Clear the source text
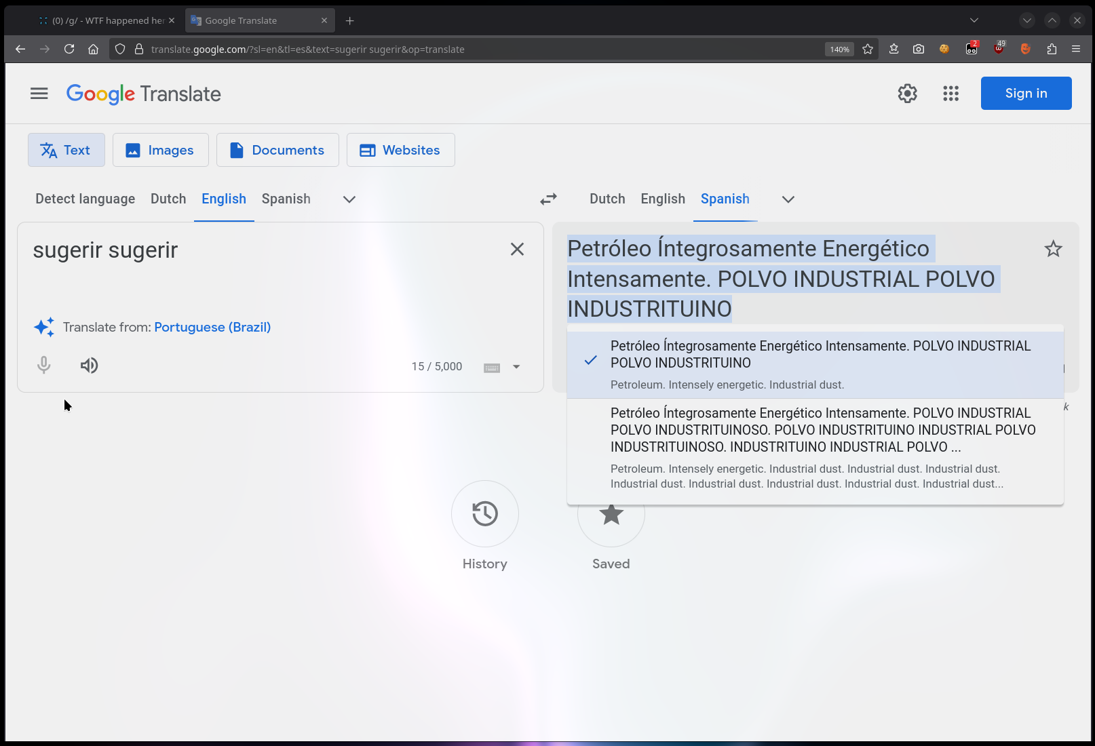Image resolution: width=1095 pixels, height=746 pixels. [517, 250]
